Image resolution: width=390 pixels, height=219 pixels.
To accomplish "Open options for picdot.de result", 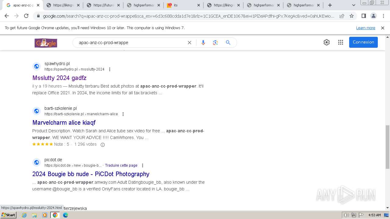I will (x=143, y=165).
